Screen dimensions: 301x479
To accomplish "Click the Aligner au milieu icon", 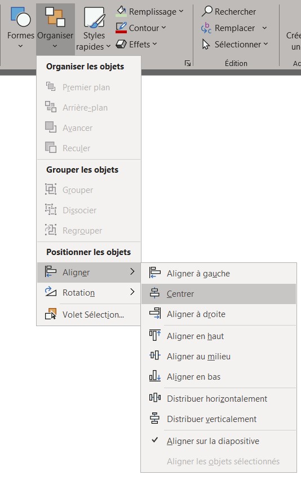I will click(155, 355).
